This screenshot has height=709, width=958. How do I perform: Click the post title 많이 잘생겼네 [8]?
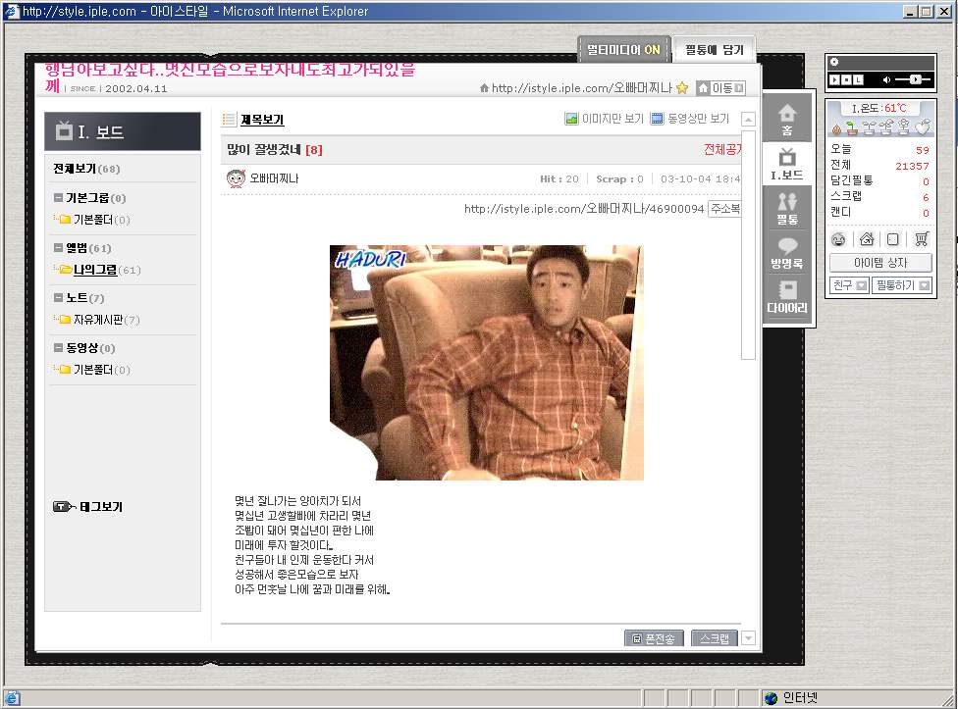pyautogui.click(x=274, y=150)
